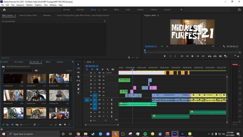This screenshot has height=137, width=243.
Task: Click timeline Add Marker icon
Action: point(102,69)
